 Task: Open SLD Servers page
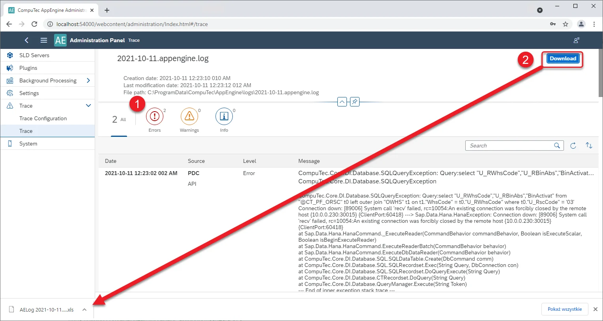pos(34,55)
